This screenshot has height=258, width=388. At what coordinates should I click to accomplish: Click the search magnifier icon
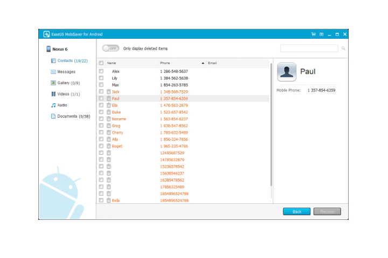[x=343, y=48]
